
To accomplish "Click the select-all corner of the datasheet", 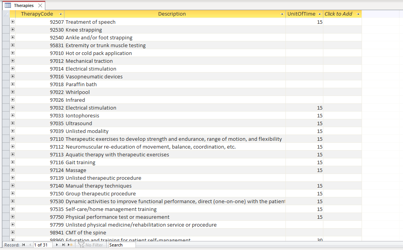I will click(x=6, y=14).
